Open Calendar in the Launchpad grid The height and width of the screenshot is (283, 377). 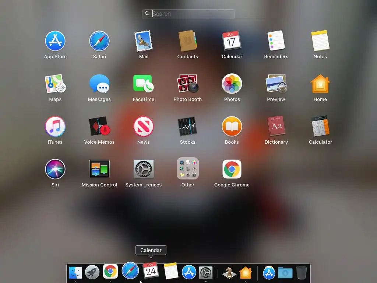(x=232, y=41)
